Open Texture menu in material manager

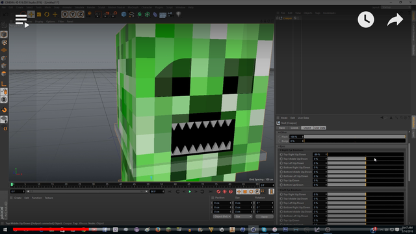(x=49, y=198)
